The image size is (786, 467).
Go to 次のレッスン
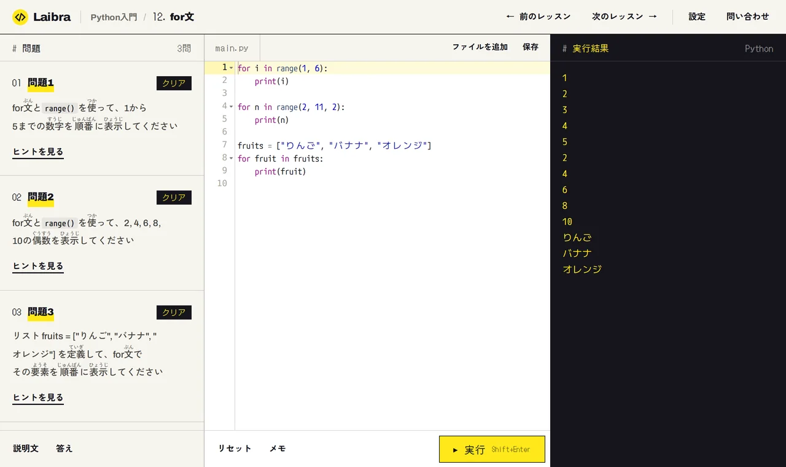point(625,17)
